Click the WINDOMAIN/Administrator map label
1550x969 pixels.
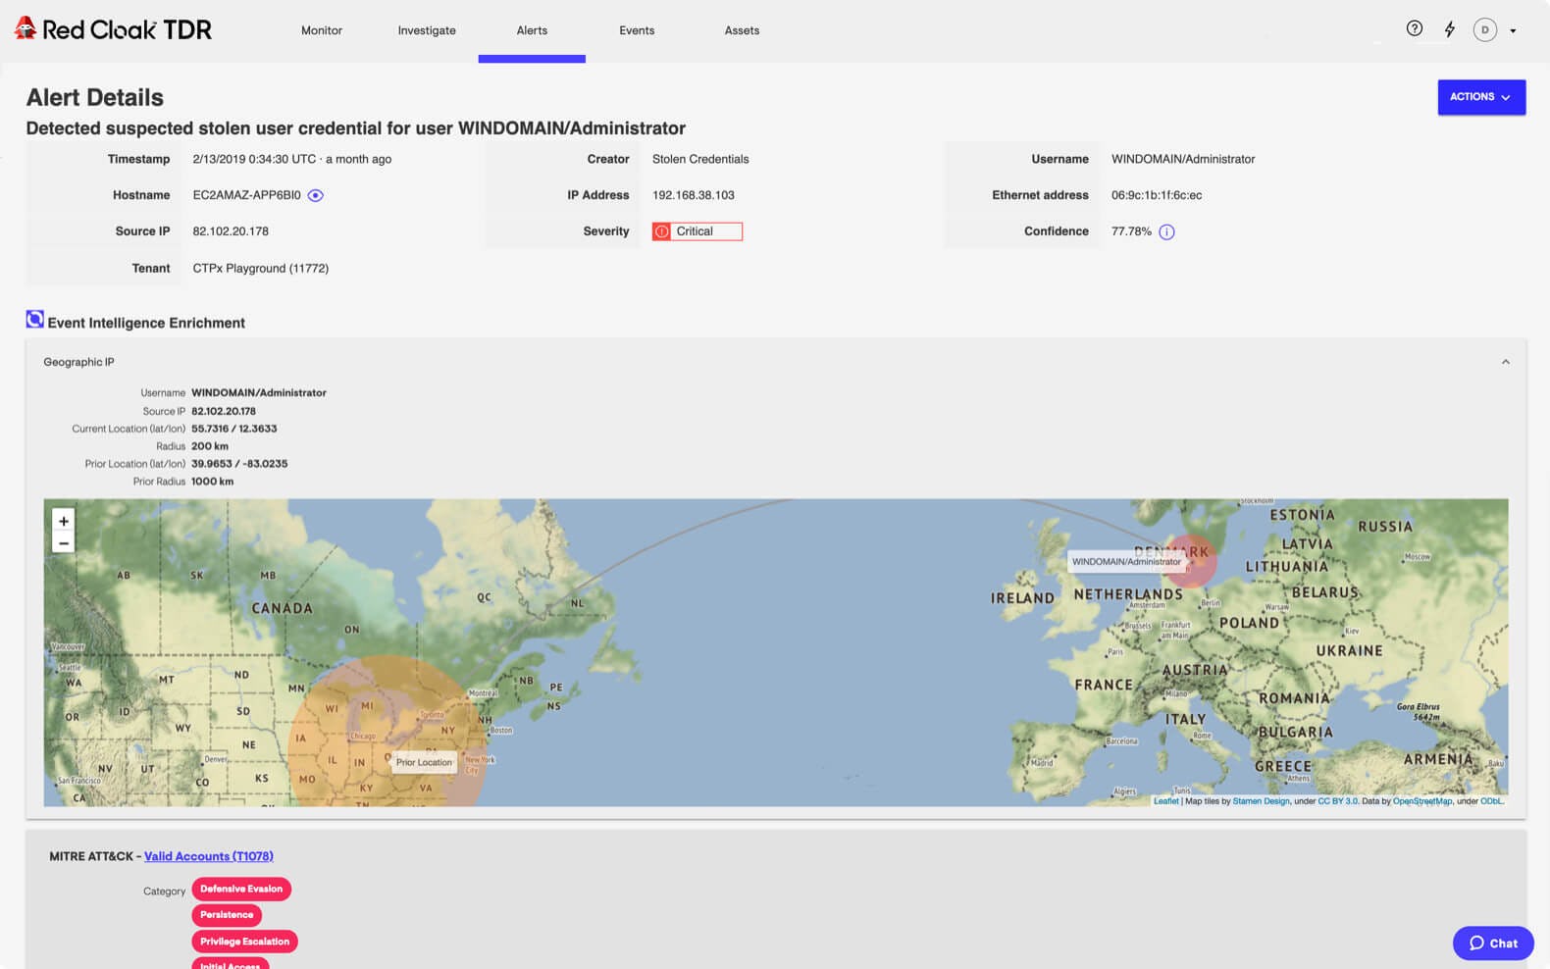(x=1126, y=562)
